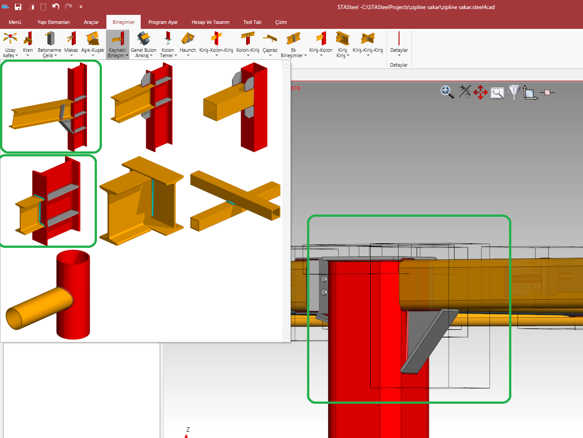
Task: Open the Kaynaklı Birleşim dropdown
Action: tap(118, 45)
